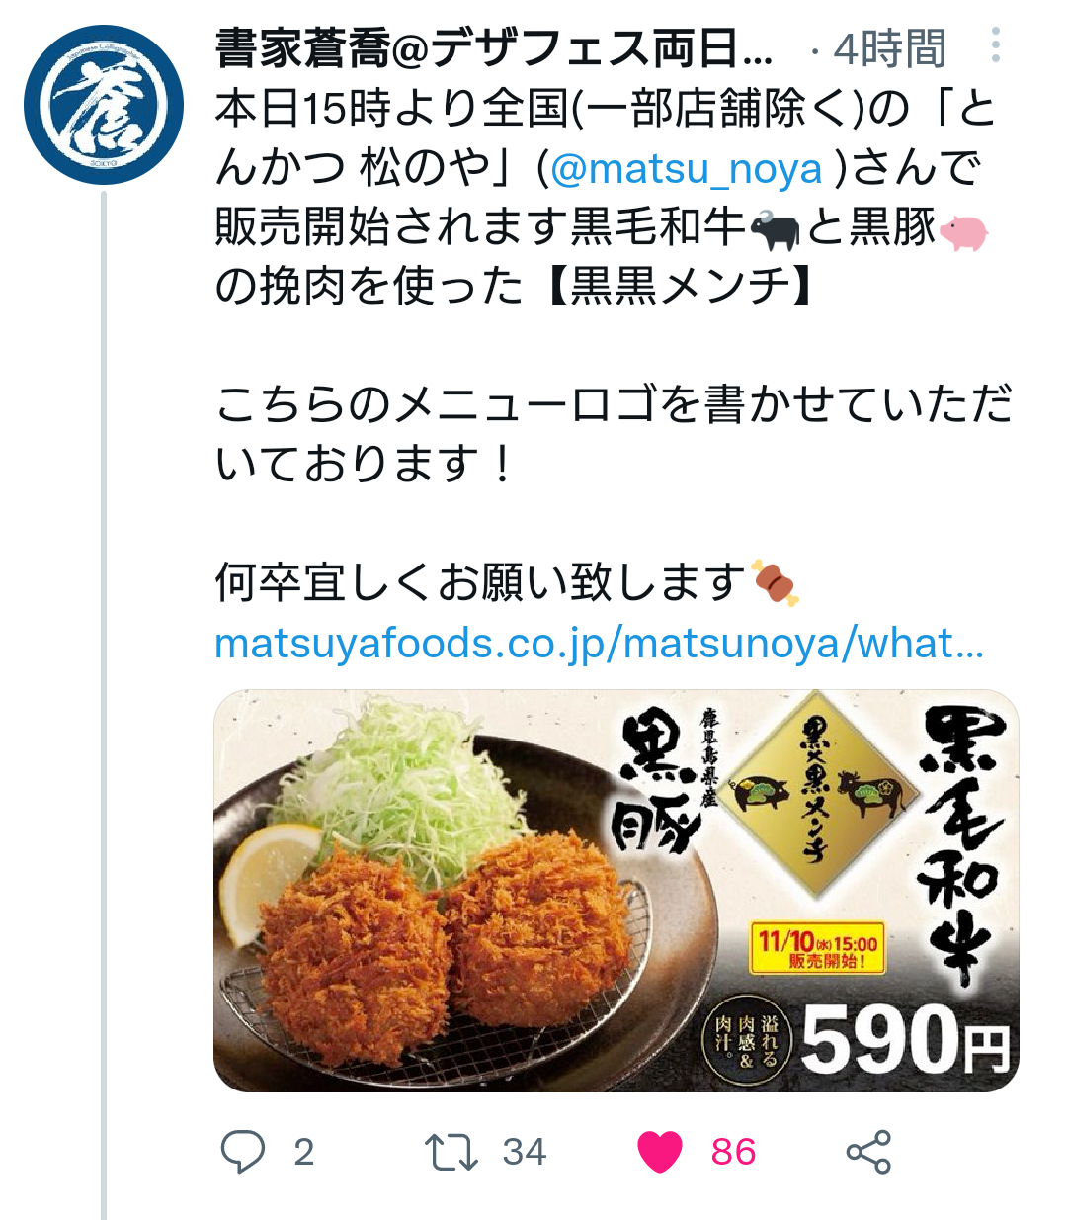
Task: Open the @matsu_noya mention link
Action: point(686,168)
